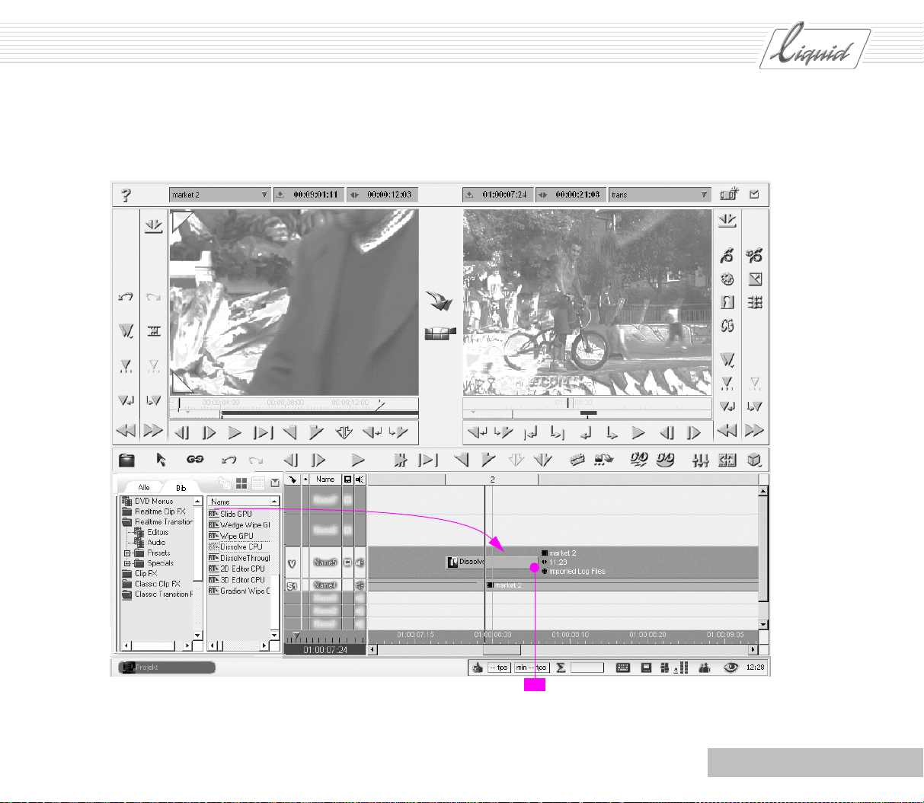Mute audio on the Name1 track
The width and height of the screenshot is (924, 803).
360,623
